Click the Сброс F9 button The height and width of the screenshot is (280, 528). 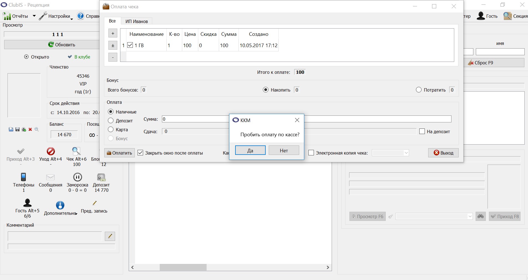(494, 63)
